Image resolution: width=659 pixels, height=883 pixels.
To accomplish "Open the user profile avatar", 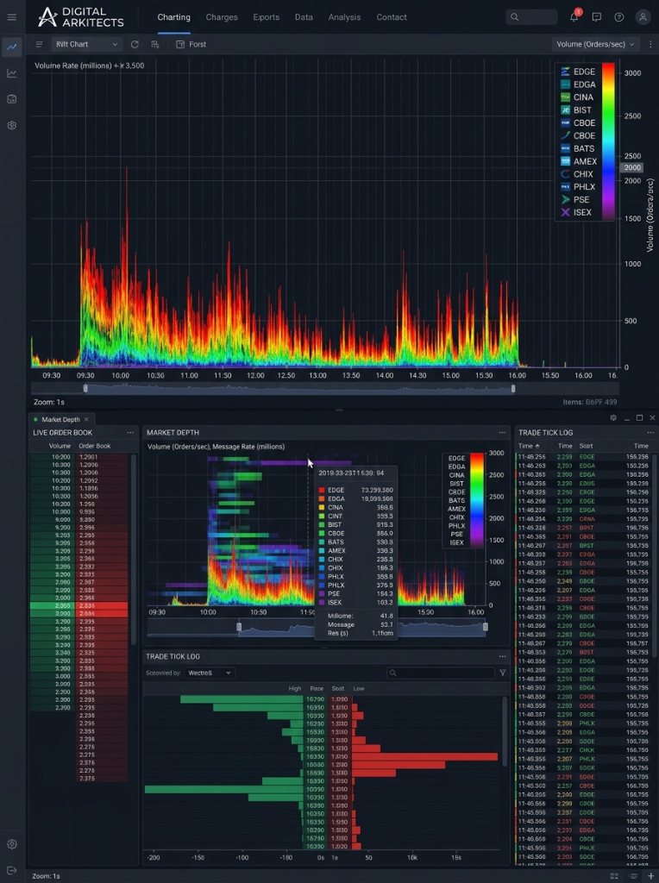I will click(643, 17).
